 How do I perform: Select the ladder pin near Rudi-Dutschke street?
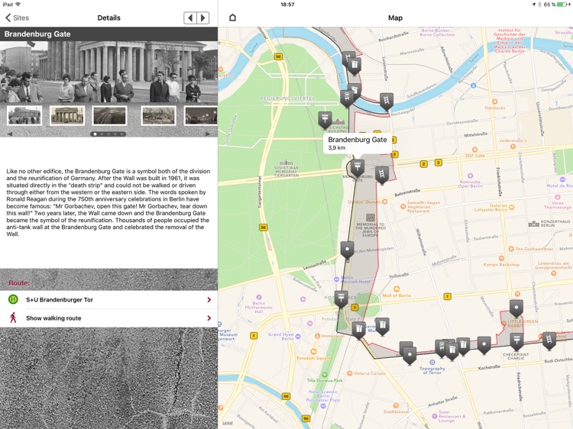[549, 340]
